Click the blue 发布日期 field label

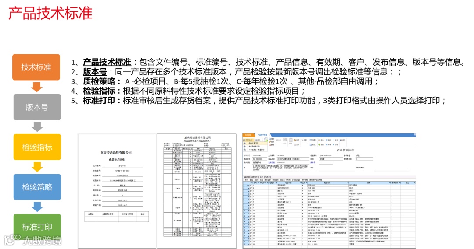(272, 162)
